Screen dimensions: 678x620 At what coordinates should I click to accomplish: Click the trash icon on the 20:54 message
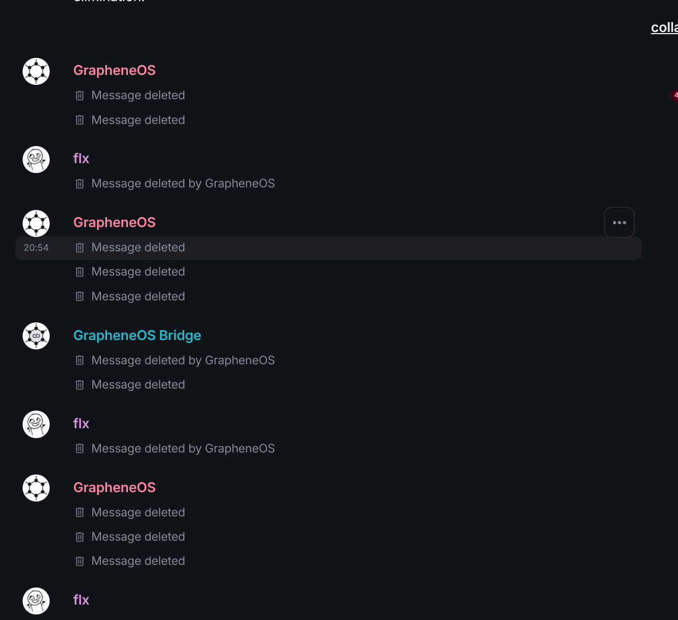[x=79, y=247]
